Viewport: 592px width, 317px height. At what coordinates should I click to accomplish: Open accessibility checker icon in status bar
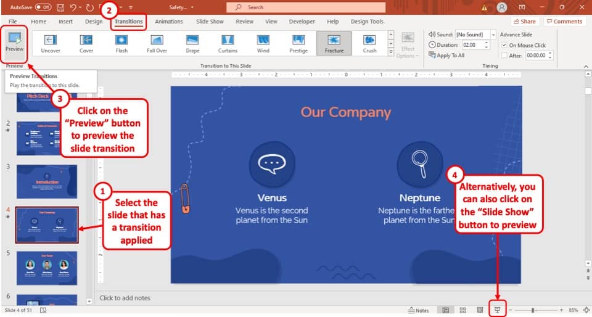(43, 310)
